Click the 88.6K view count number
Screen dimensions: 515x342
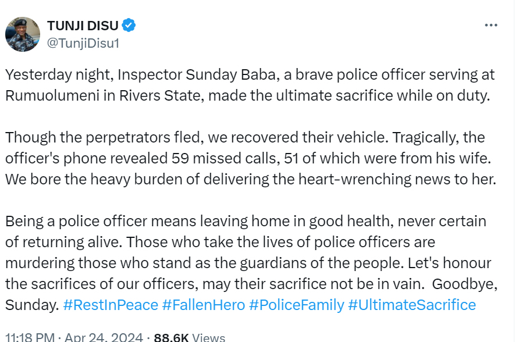(171, 337)
